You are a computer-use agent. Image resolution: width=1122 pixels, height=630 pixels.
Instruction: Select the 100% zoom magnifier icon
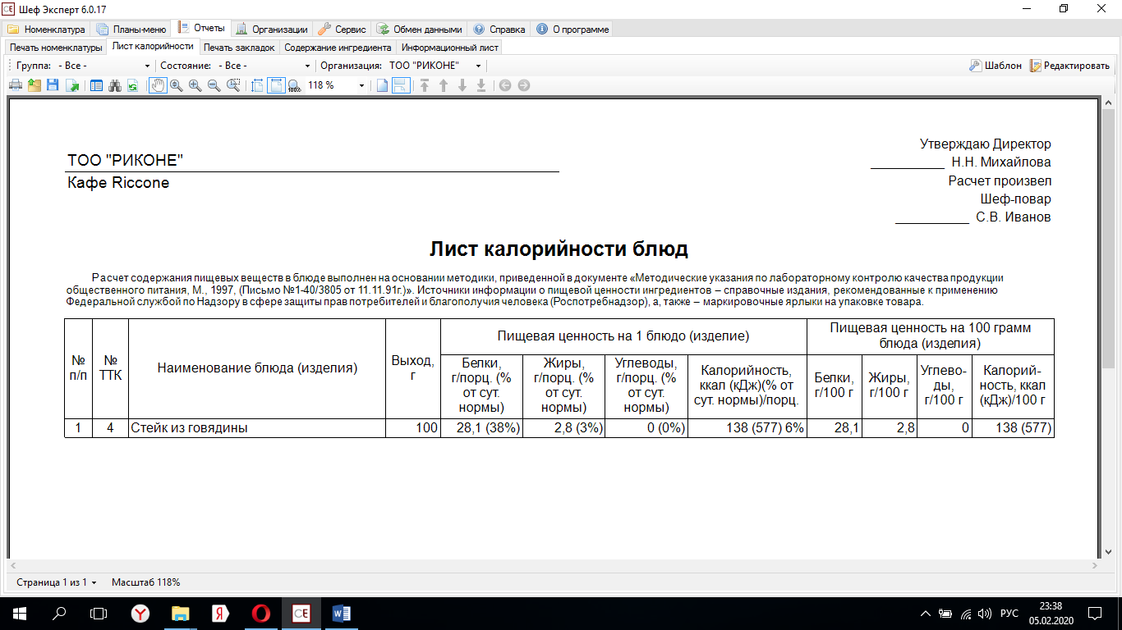pos(295,85)
